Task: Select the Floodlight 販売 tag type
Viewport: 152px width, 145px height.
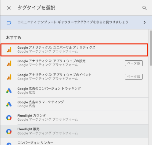Action: (74, 131)
